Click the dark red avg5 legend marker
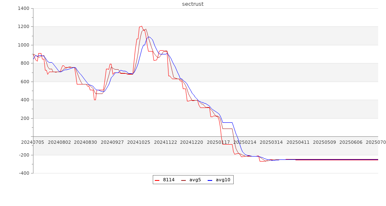Image resolution: width=386 pixels, height=206 pixels. click(x=183, y=180)
